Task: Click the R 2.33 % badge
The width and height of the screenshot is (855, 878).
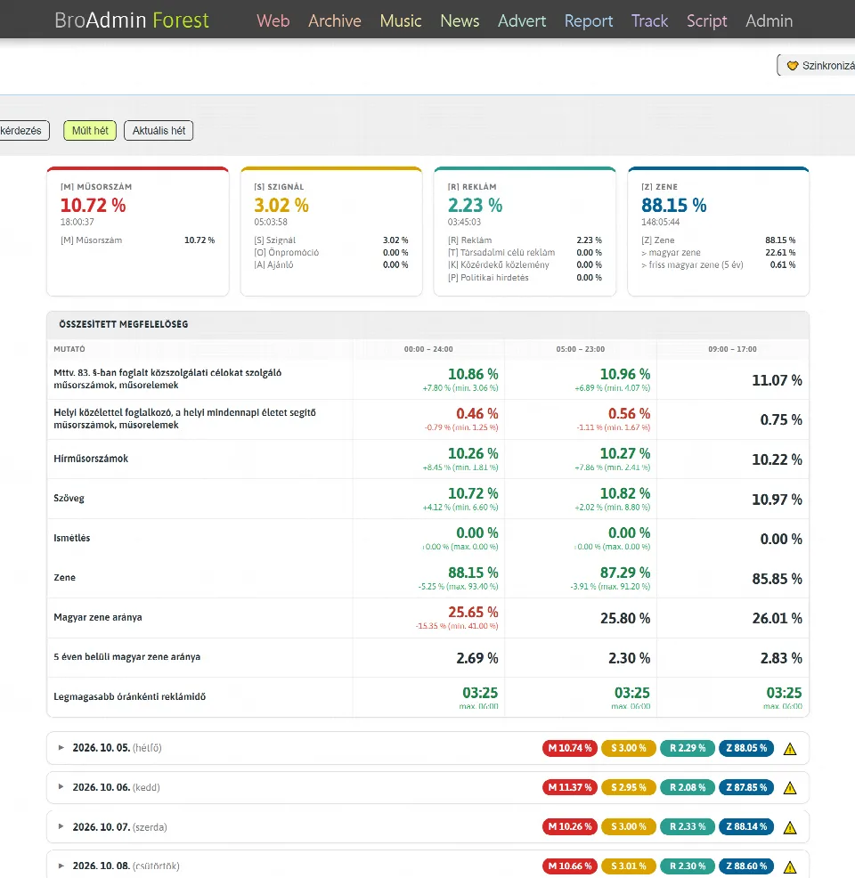Action: tap(688, 826)
